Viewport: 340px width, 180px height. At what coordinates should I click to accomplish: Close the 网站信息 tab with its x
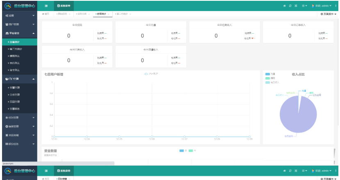(69, 14)
